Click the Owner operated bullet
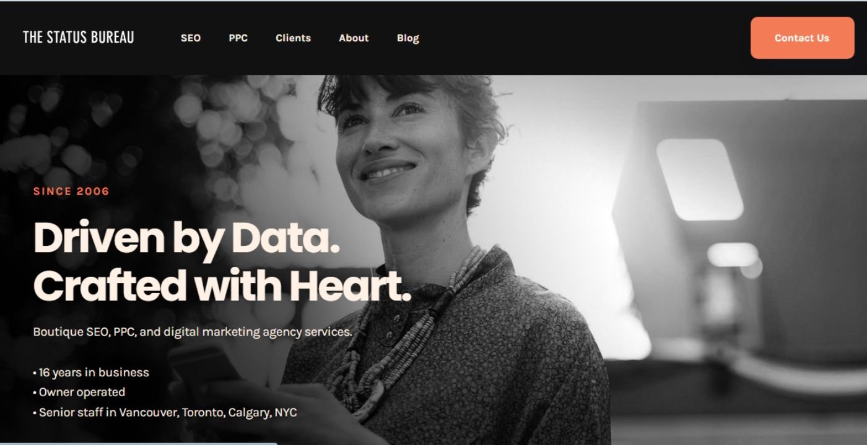 click(79, 392)
